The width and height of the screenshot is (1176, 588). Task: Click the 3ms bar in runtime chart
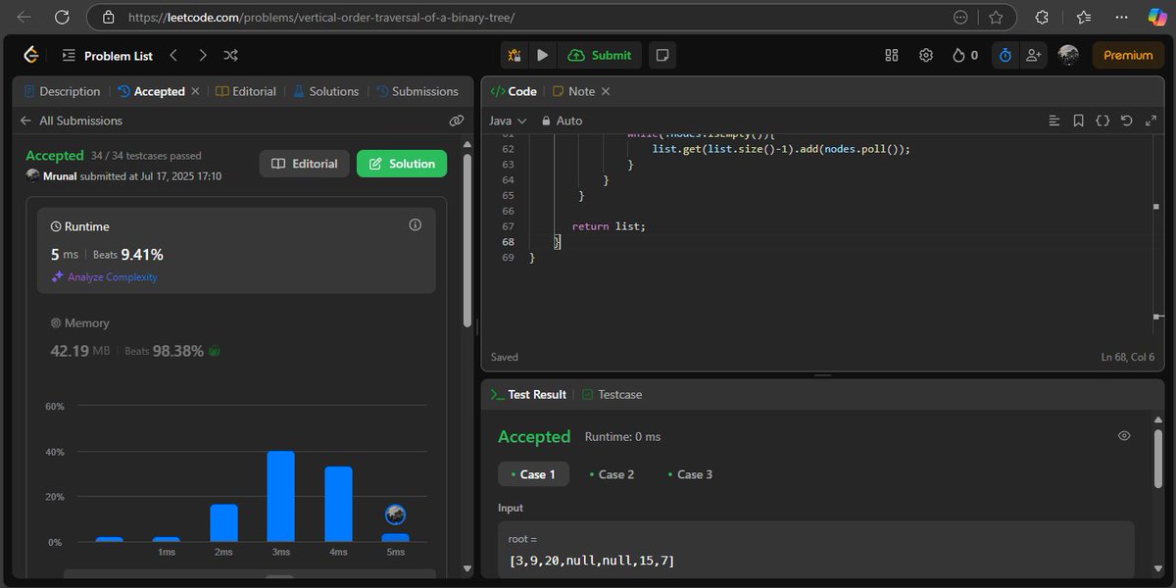(281, 497)
